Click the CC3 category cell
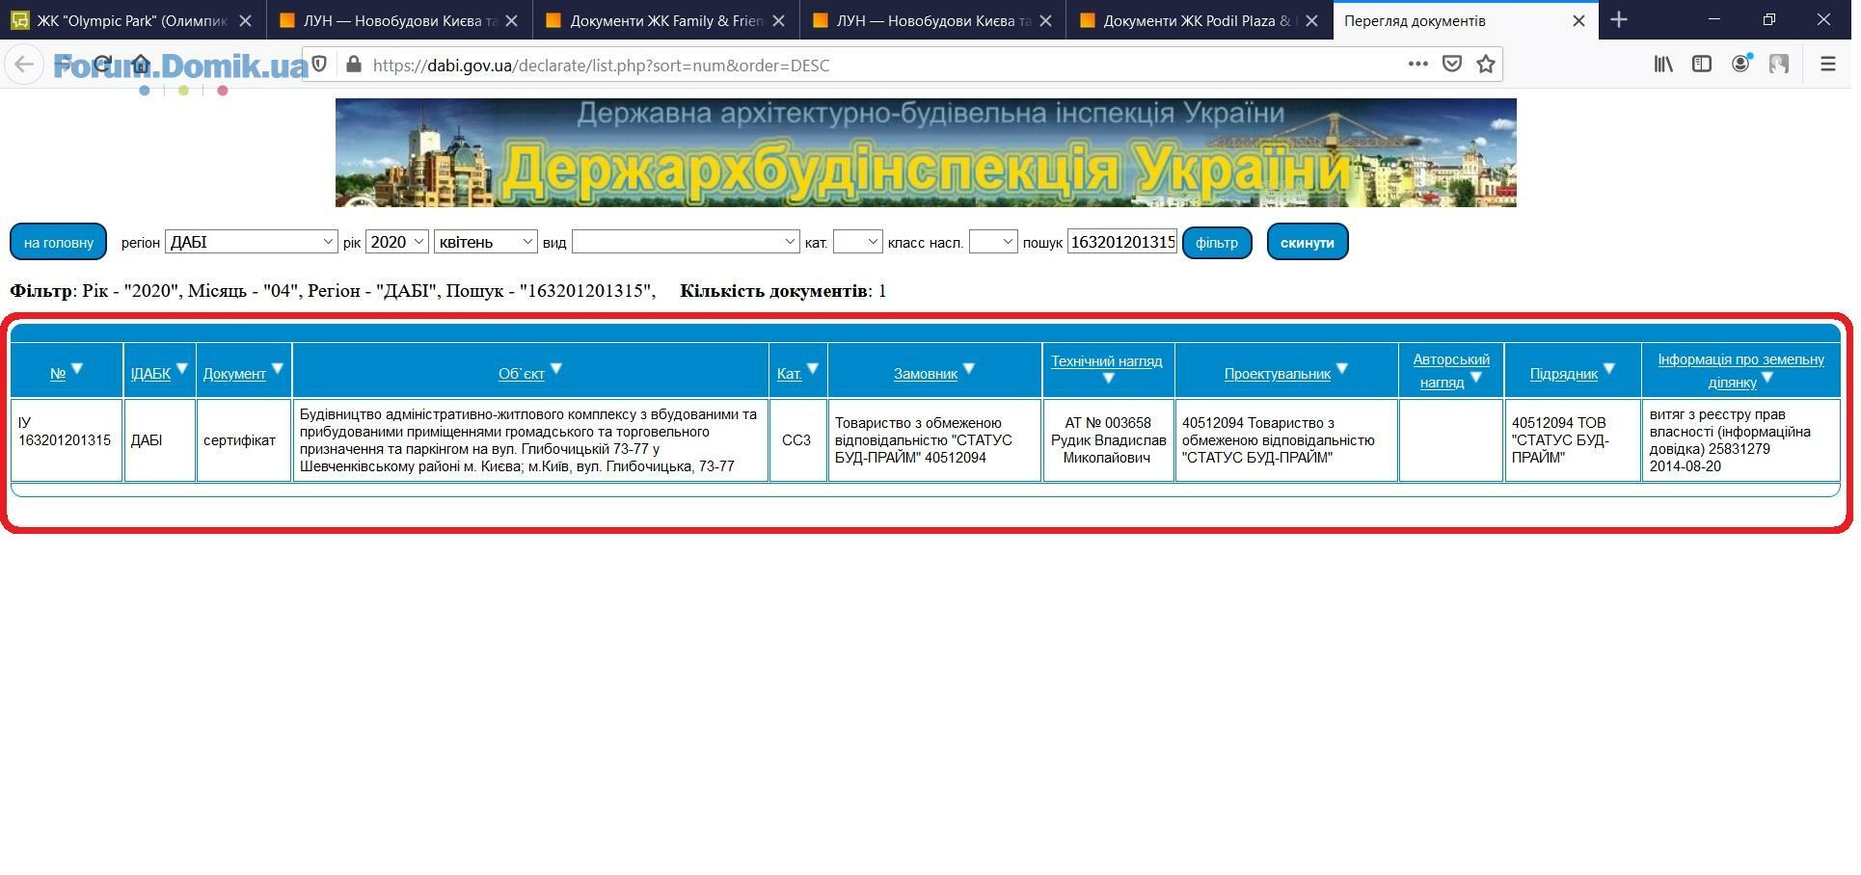Screen dimensions: 1861x875 point(796,440)
